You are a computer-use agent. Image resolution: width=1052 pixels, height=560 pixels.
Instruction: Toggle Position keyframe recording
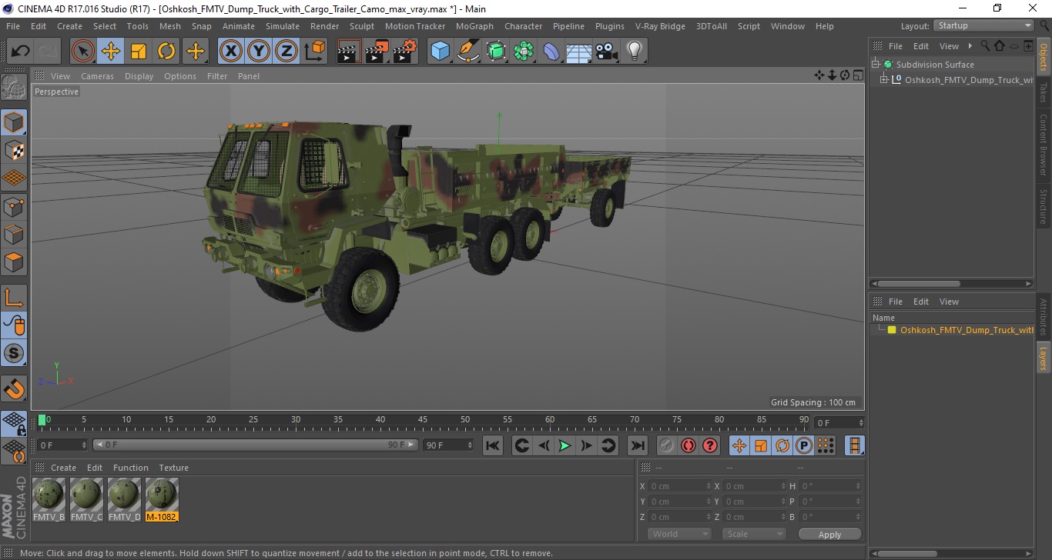(739, 445)
